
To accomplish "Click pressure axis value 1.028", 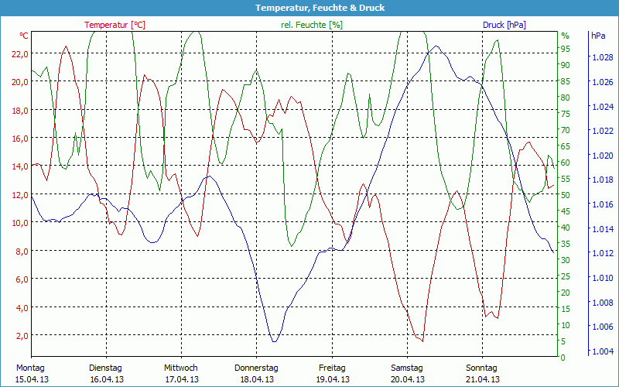I will pyautogui.click(x=603, y=57).
